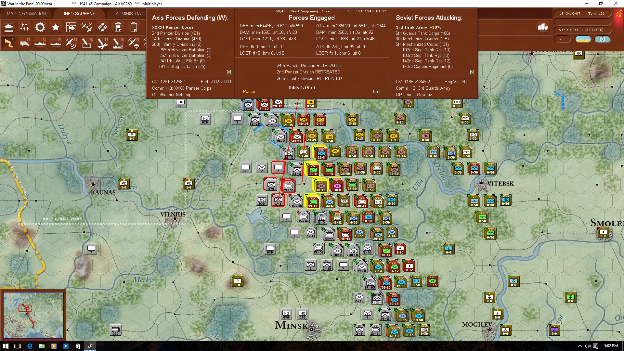
Task: Open the victory podium icon
Action: pos(543,27)
